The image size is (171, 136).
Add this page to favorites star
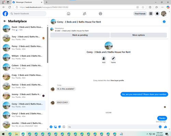point(143,7)
